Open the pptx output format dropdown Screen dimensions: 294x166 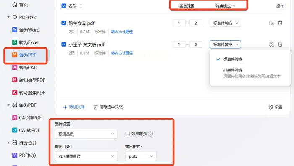141,156
